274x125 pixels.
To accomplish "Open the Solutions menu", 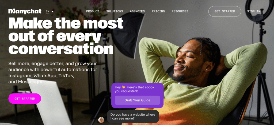I will 115,11.
